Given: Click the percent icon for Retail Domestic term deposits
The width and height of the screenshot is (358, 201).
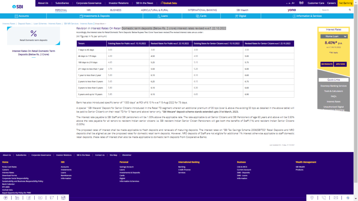Looking at the screenshot, I should pos(34,33).
